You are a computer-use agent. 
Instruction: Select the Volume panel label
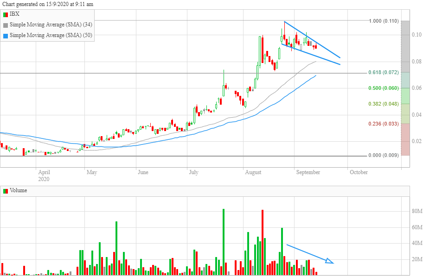tap(19, 190)
